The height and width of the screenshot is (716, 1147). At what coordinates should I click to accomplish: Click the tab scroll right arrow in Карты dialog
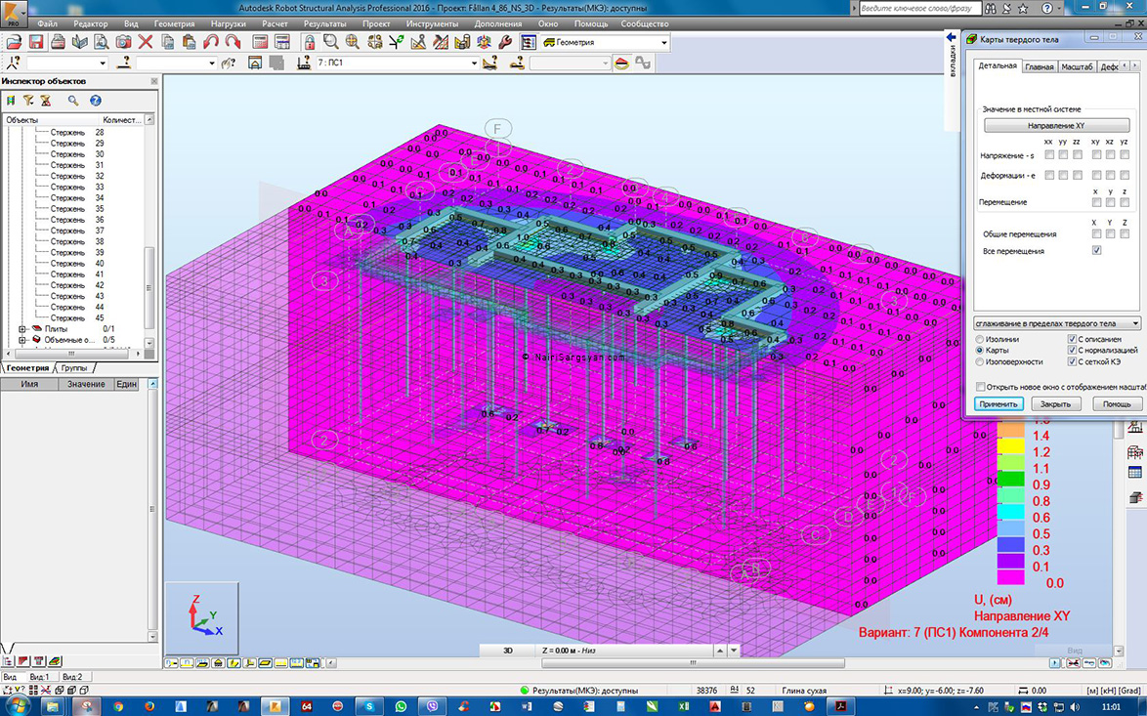point(1135,65)
